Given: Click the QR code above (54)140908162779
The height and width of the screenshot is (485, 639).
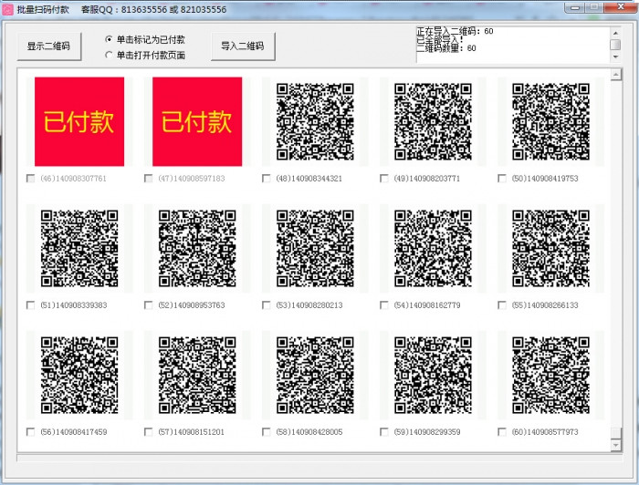Looking at the screenshot, I should [x=433, y=248].
